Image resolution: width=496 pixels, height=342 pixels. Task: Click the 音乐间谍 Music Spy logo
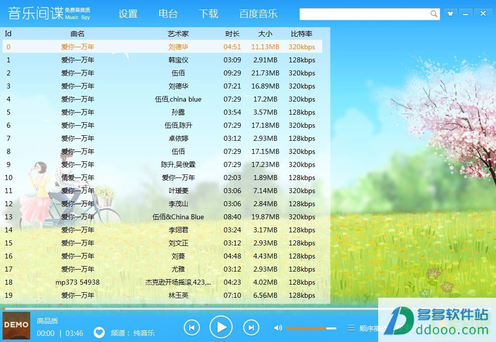(49, 13)
